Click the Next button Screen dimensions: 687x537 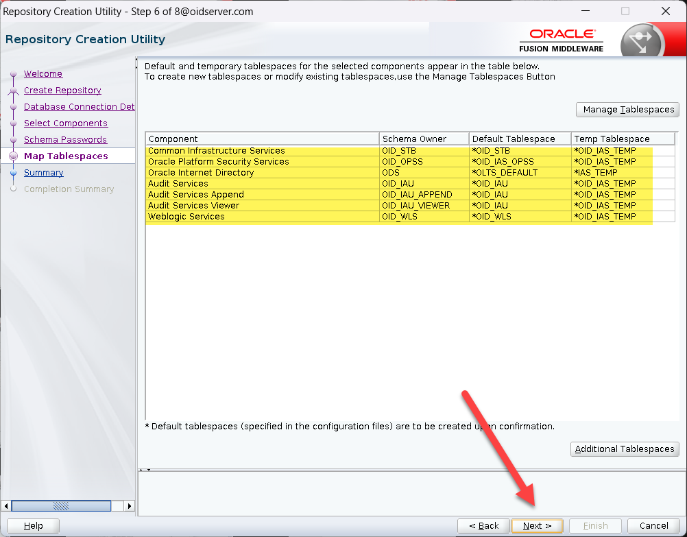pyautogui.click(x=536, y=526)
